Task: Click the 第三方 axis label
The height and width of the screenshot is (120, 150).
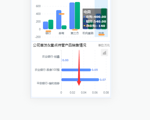Action: [75, 33]
